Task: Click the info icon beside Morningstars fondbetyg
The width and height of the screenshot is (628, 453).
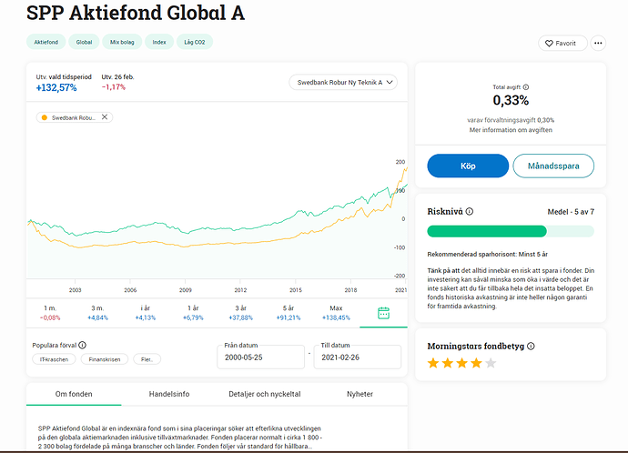Action: [532, 347]
